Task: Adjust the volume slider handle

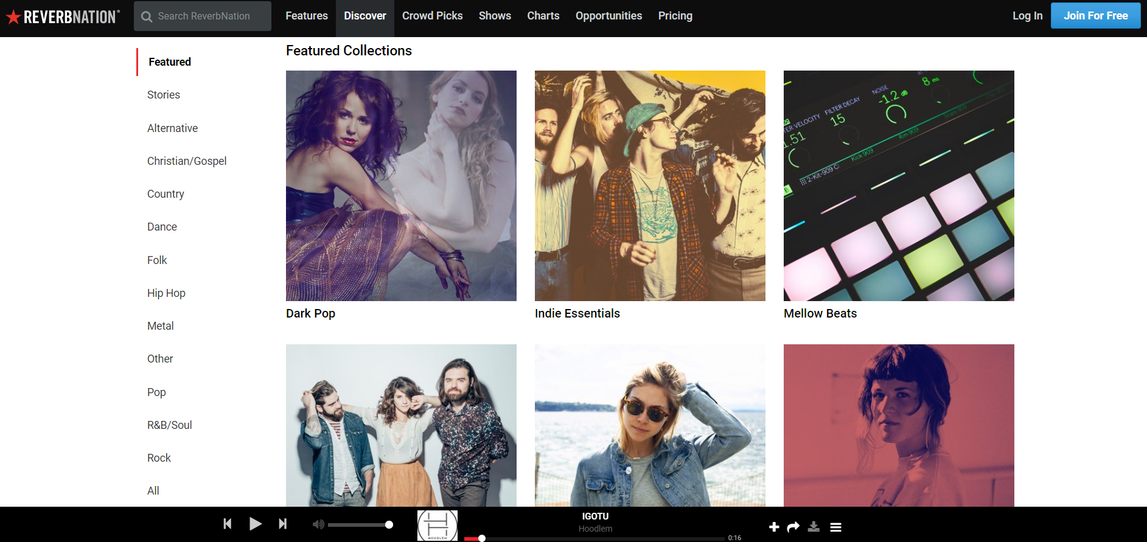Action: pyautogui.click(x=389, y=524)
